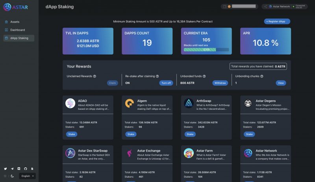Show help for Re-stake after claiming
Screen dimensions: 315x182
point(157,76)
